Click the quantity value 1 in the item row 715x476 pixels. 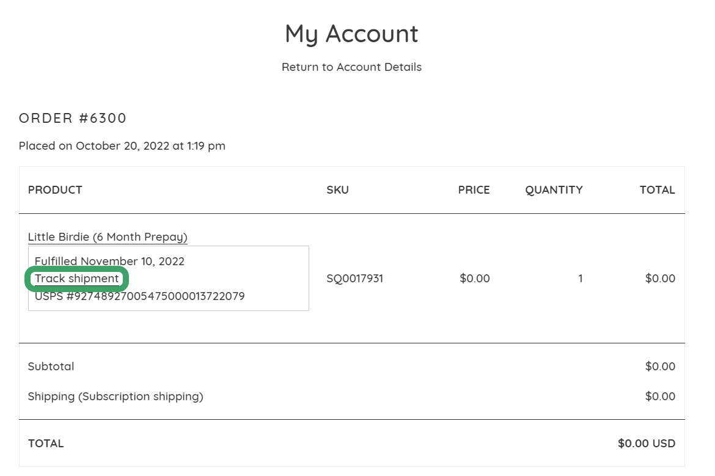581,279
